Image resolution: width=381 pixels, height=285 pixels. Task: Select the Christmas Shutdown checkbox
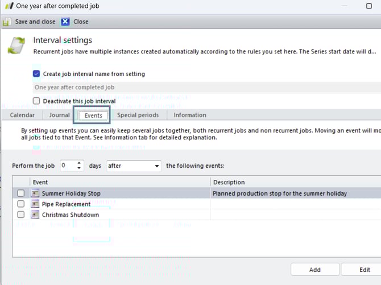(x=21, y=215)
